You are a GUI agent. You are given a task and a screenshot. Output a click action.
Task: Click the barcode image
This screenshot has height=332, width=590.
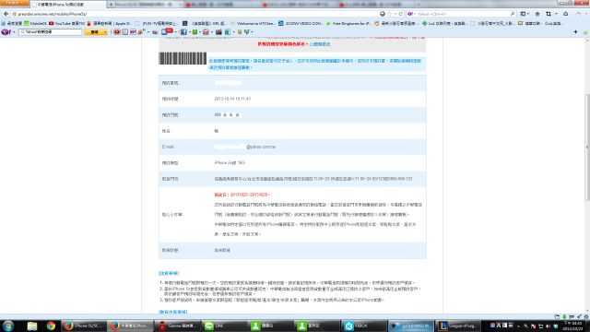coord(183,58)
